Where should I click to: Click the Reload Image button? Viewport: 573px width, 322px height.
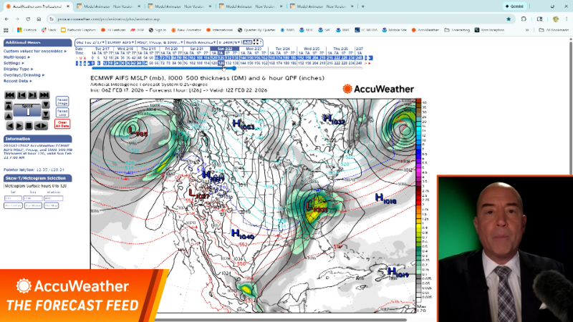[x=62, y=101]
